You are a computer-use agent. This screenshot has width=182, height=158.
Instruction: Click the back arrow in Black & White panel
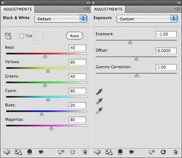point(6,152)
